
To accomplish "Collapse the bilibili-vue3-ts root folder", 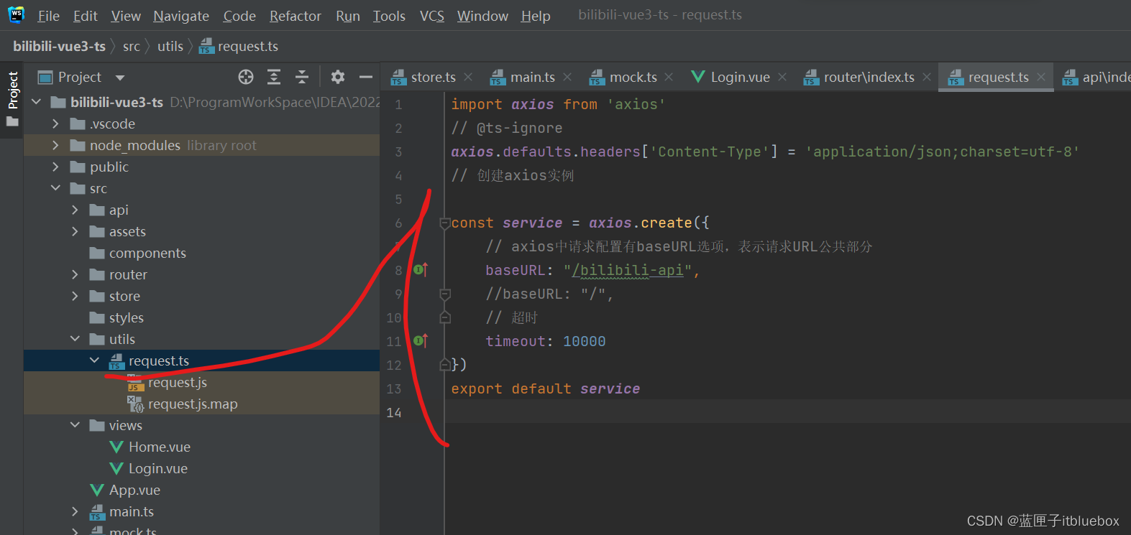I will point(37,102).
